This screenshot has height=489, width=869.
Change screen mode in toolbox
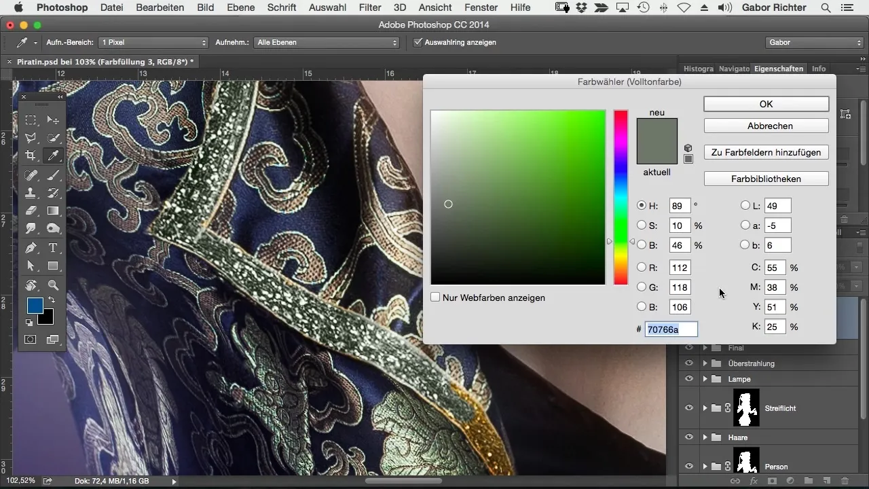53,339
